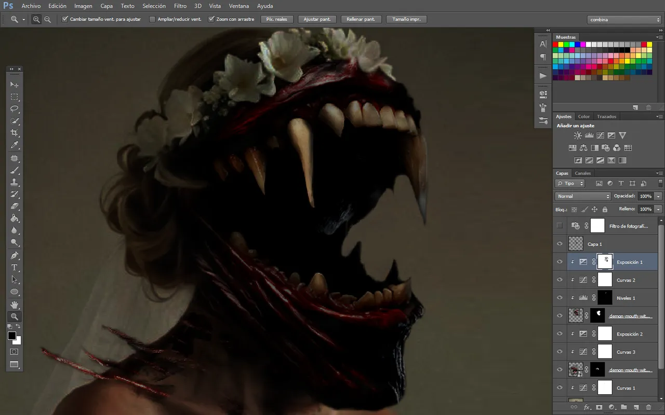Image resolution: width=665 pixels, height=415 pixels.
Task: Switch to the Color tab
Action: [x=584, y=117]
